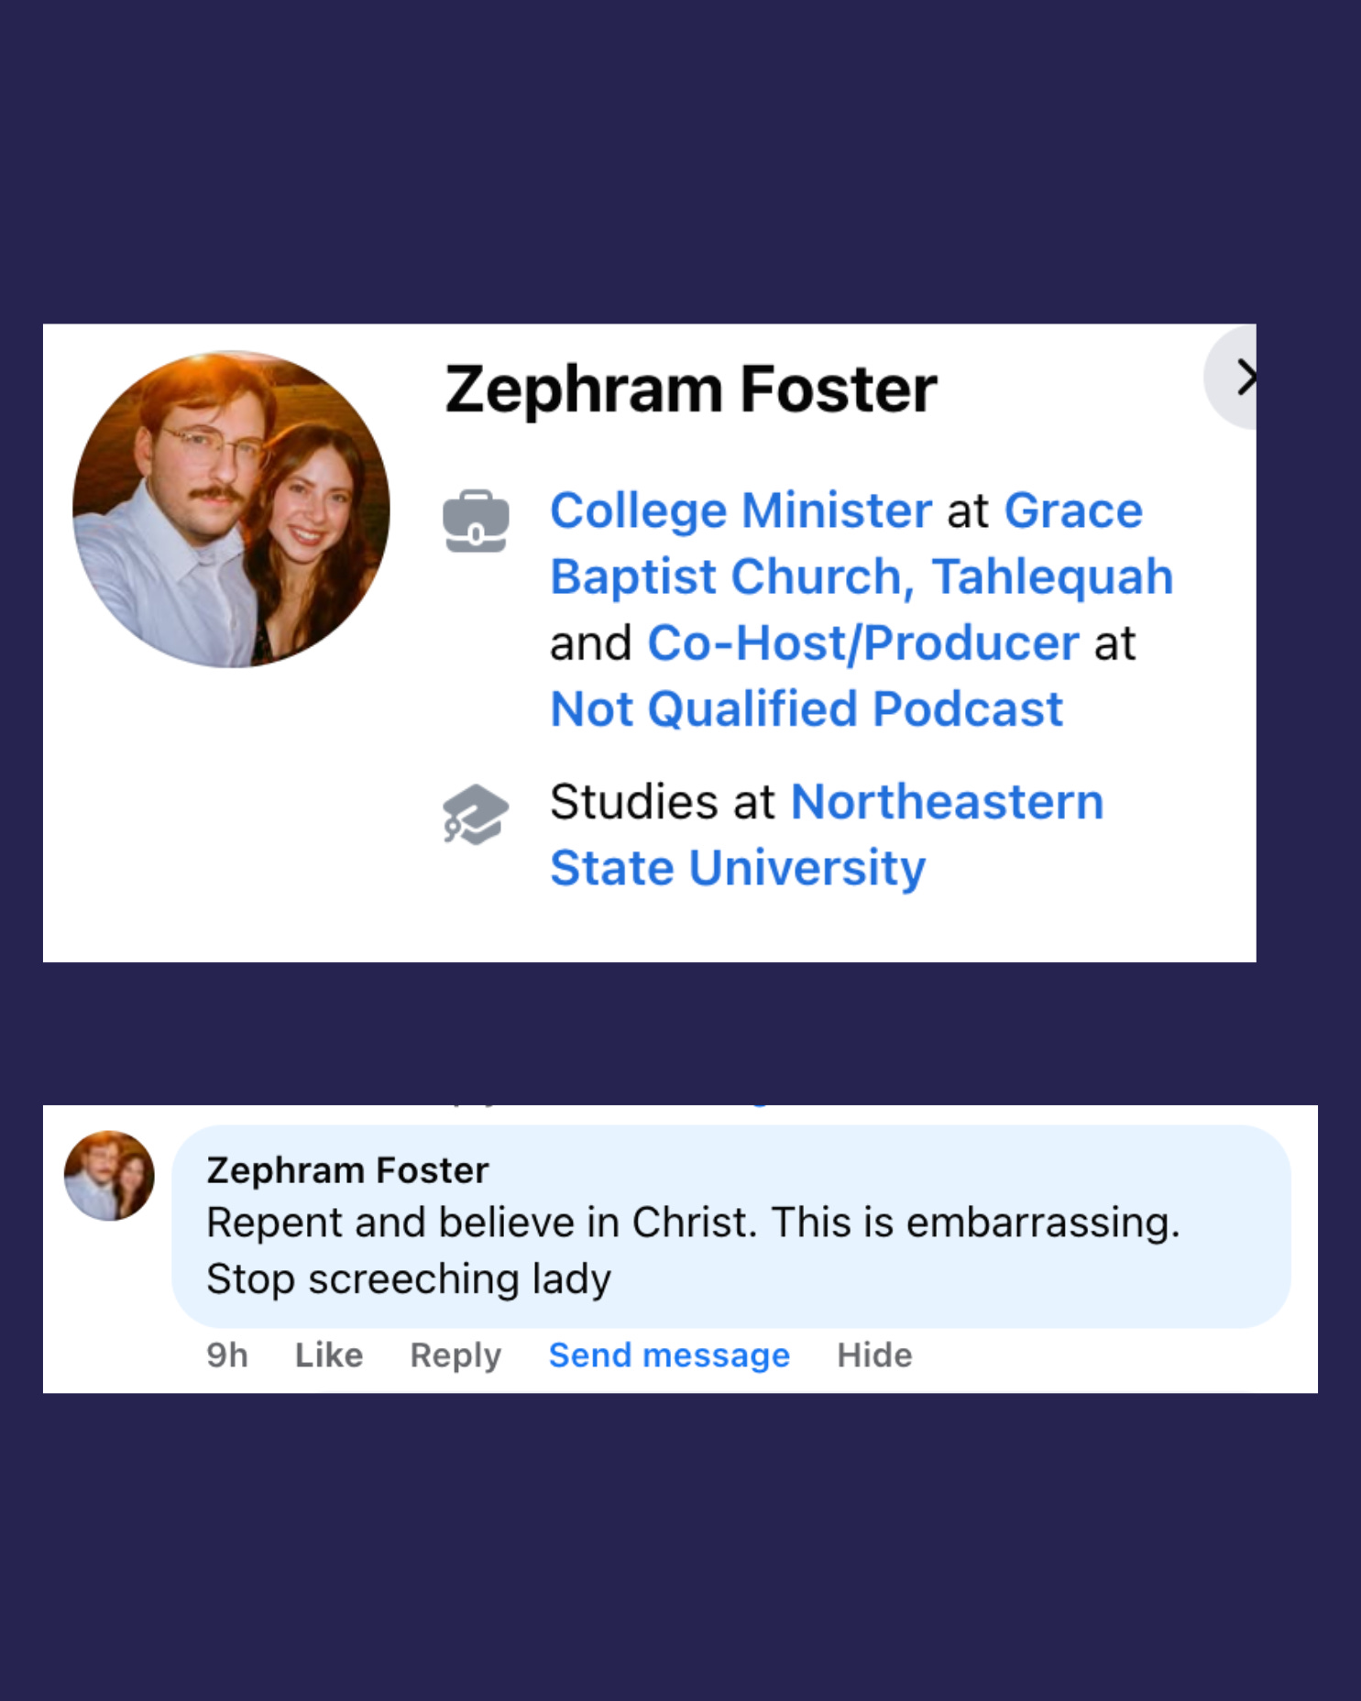Open the large circular profile photo
The image size is (1361, 1701).
pyautogui.click(x=232, y=509)
